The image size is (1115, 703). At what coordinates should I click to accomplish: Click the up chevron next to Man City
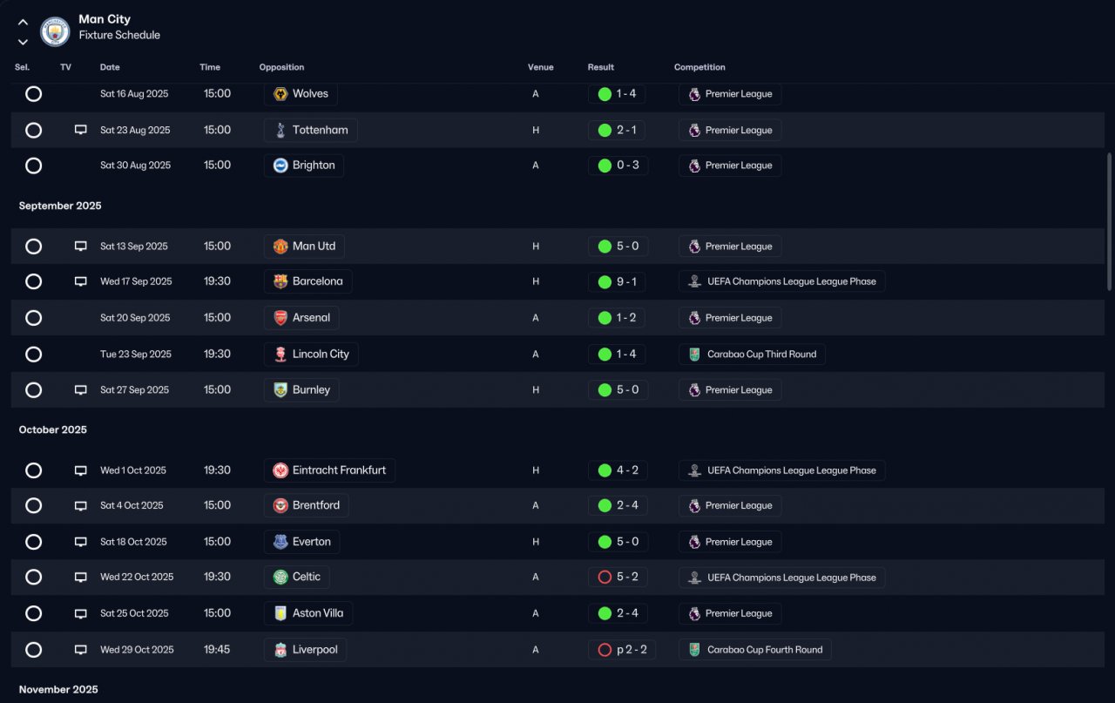coord(23,23)
